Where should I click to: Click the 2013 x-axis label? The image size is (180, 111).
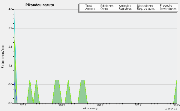click(100, 105)
